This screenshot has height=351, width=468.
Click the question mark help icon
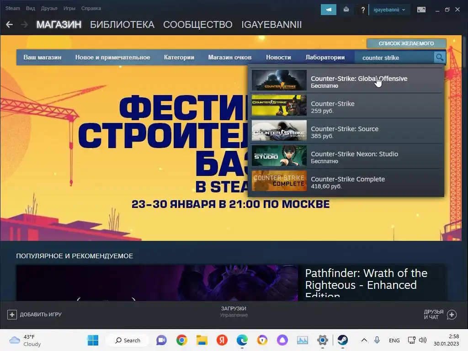click(x=362, y=10)
